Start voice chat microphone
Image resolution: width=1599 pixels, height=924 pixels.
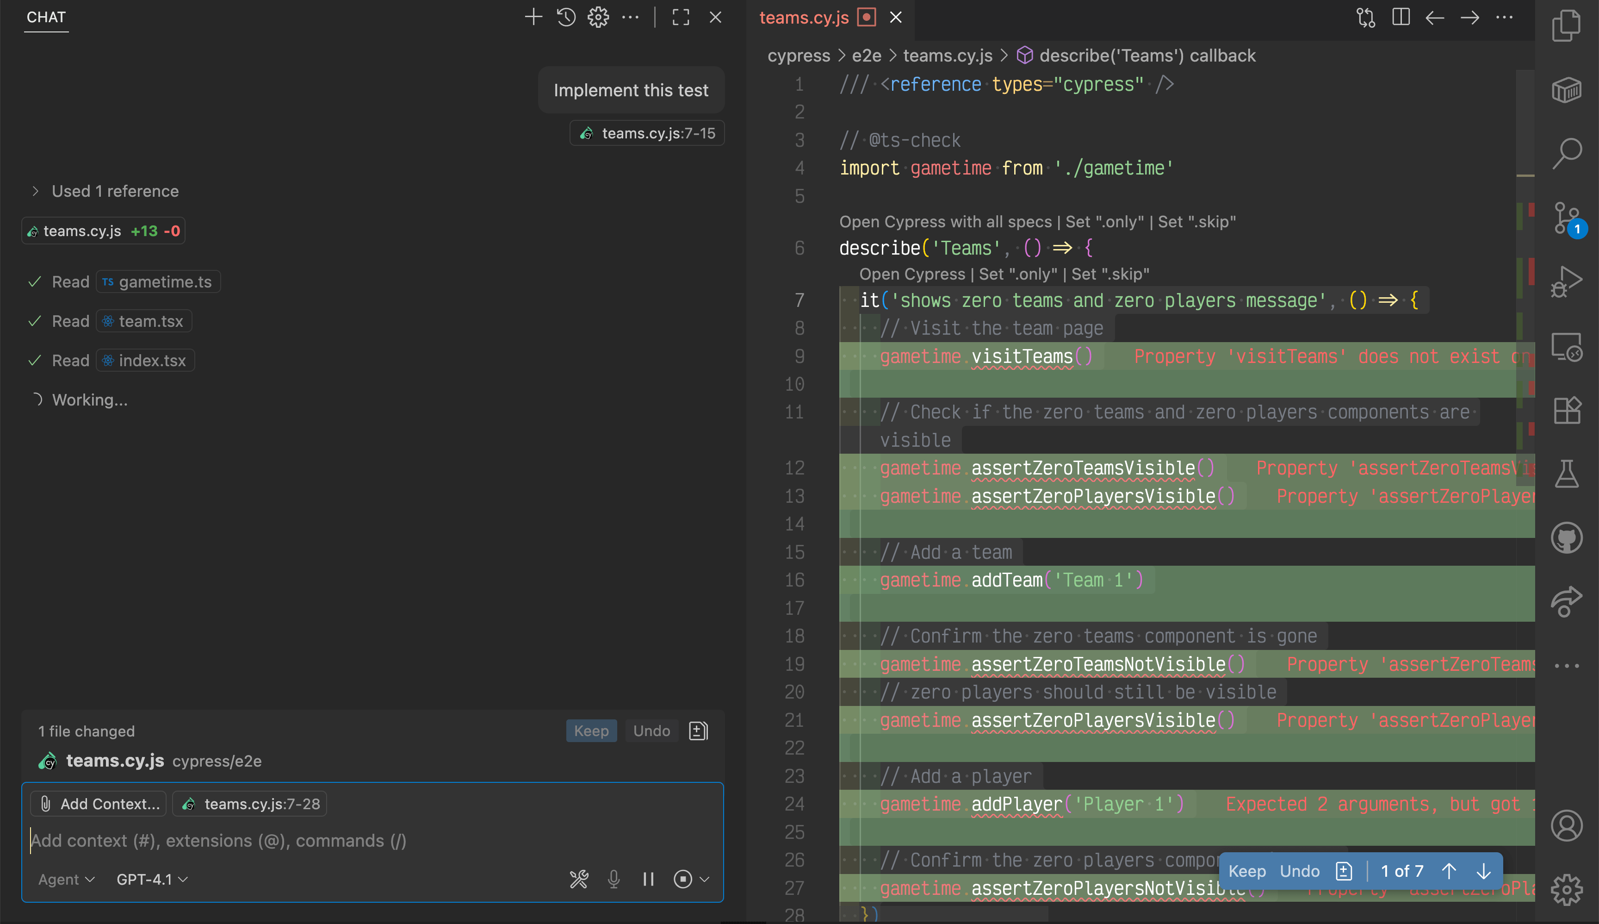[614, 879]
